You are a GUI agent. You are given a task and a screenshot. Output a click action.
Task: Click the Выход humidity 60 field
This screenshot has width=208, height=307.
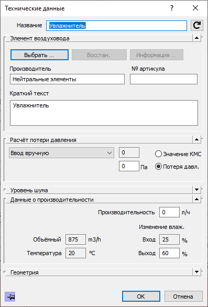[x=169, y=253]
